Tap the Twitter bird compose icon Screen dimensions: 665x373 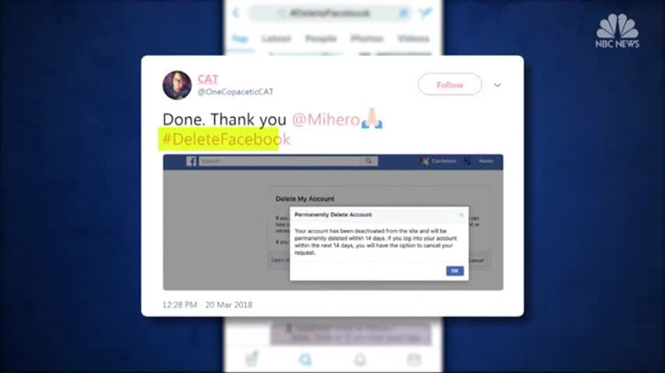425,13
